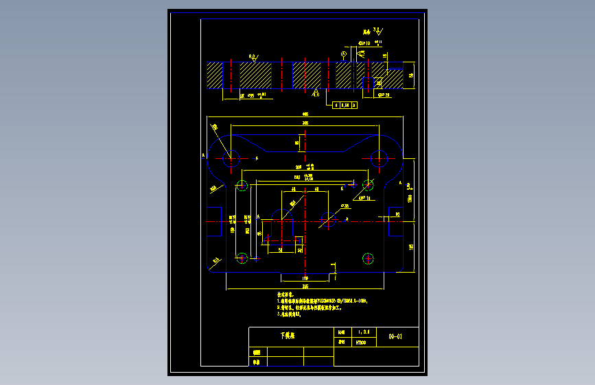This screenshot has height=385, width=595.
Task: Click the datum A circle symbol on section view
Action: [344, 54]
